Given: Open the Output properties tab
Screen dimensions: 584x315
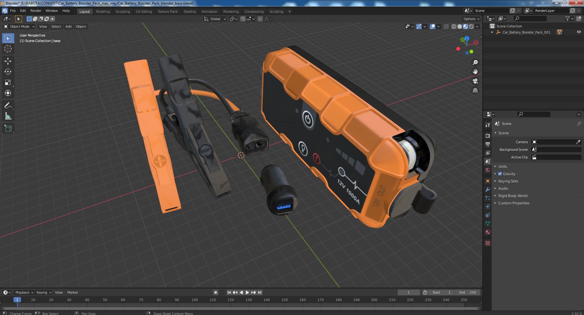Looking at the screenshot, I should [488, 144].
